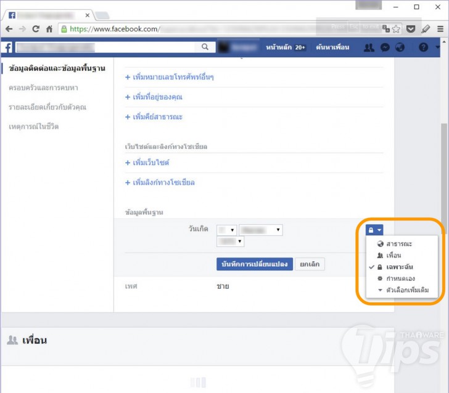Go to หน้าหลัก home link
The width and height of the screenshot is (449, 393).
(x=278, y=47)
